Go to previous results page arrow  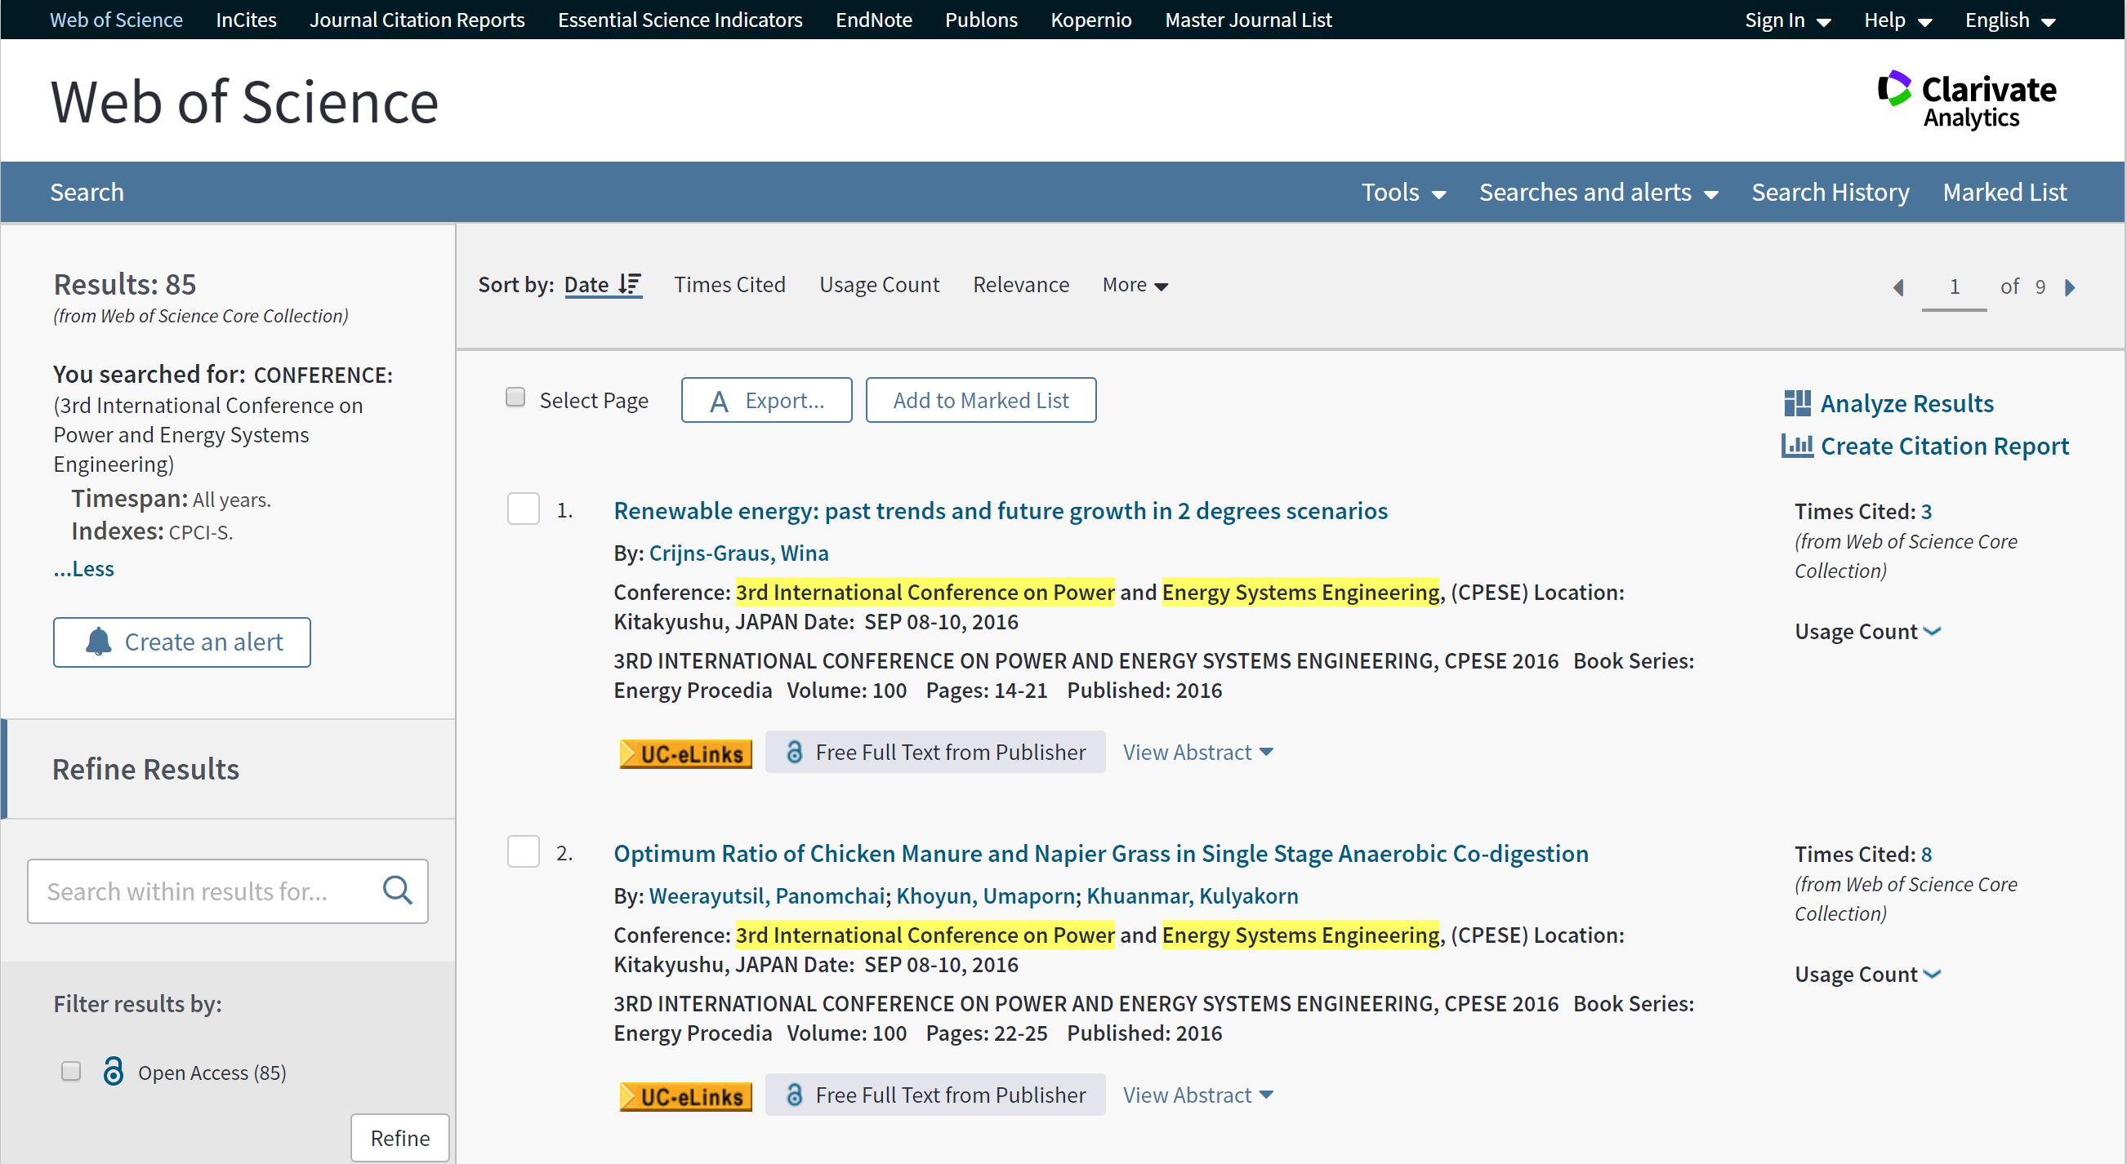click(1898, 287)
